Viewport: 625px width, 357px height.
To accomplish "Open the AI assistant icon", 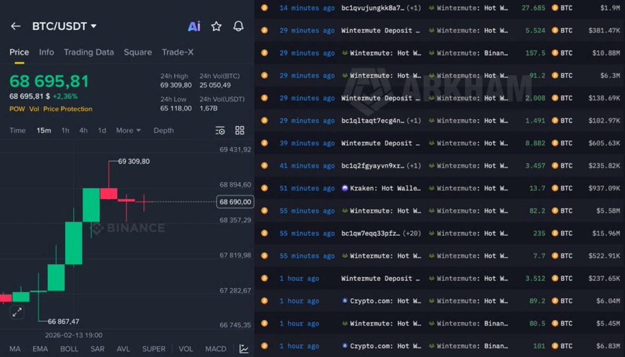I will [x=194, y=26].
